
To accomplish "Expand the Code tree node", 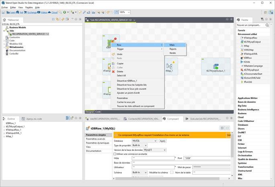I will point(4,41).
